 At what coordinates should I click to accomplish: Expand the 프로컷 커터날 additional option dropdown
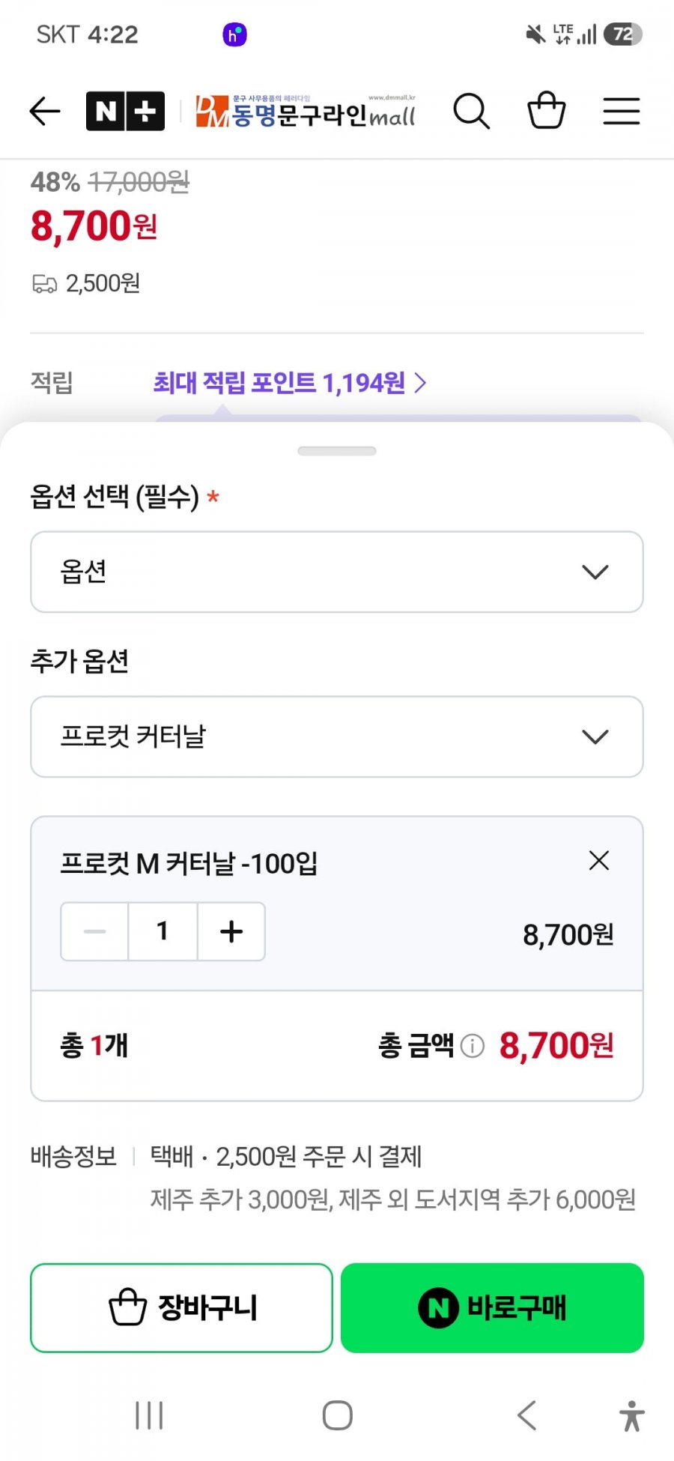337,736
